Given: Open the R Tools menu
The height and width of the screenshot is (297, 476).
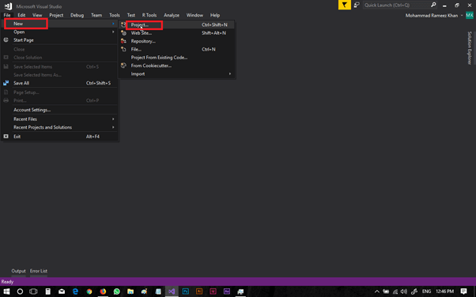Looking at the screenshot, I should coord(149,15).
